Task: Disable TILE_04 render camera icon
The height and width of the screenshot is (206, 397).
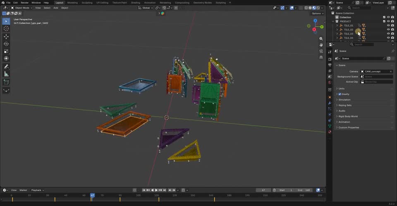Action: [x=392, y=38]
